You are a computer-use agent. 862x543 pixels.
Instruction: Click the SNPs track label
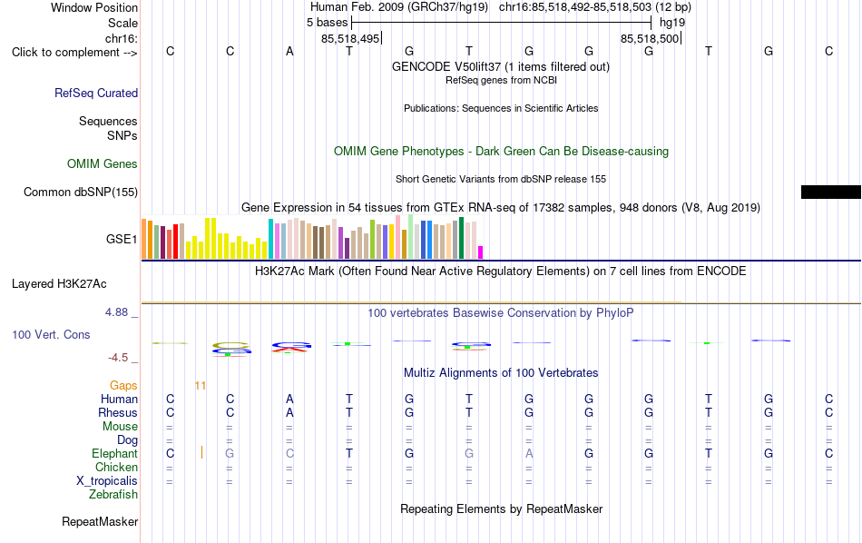[x=122, y=135]
